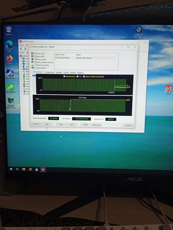Expand the Сервер tree node
The image size is (173, 230).
point(22,66)
